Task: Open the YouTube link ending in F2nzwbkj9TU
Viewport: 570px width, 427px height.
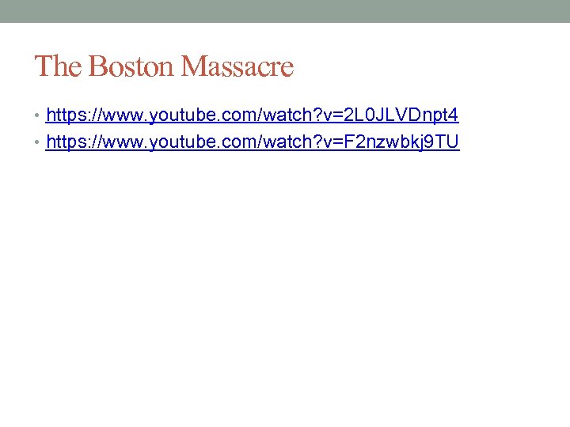Action: click(253, 142)
